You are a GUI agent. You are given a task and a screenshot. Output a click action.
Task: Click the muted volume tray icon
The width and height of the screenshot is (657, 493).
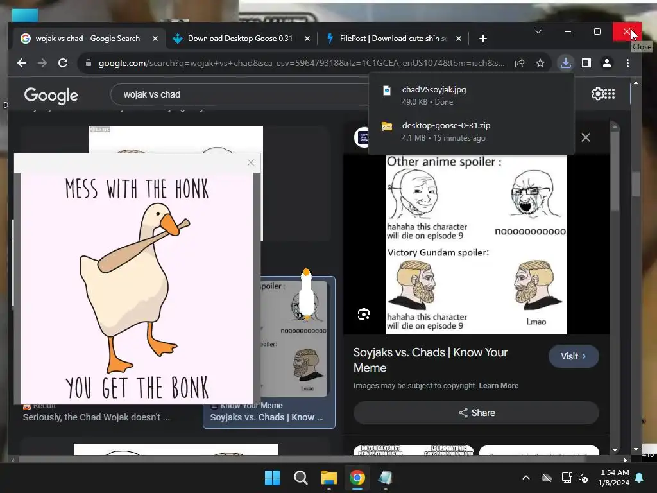tap(583, 478)
